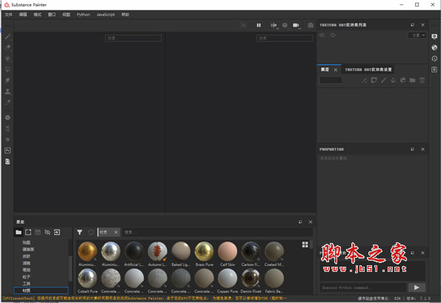Select the Eraser tool

[x=8, y=47]
